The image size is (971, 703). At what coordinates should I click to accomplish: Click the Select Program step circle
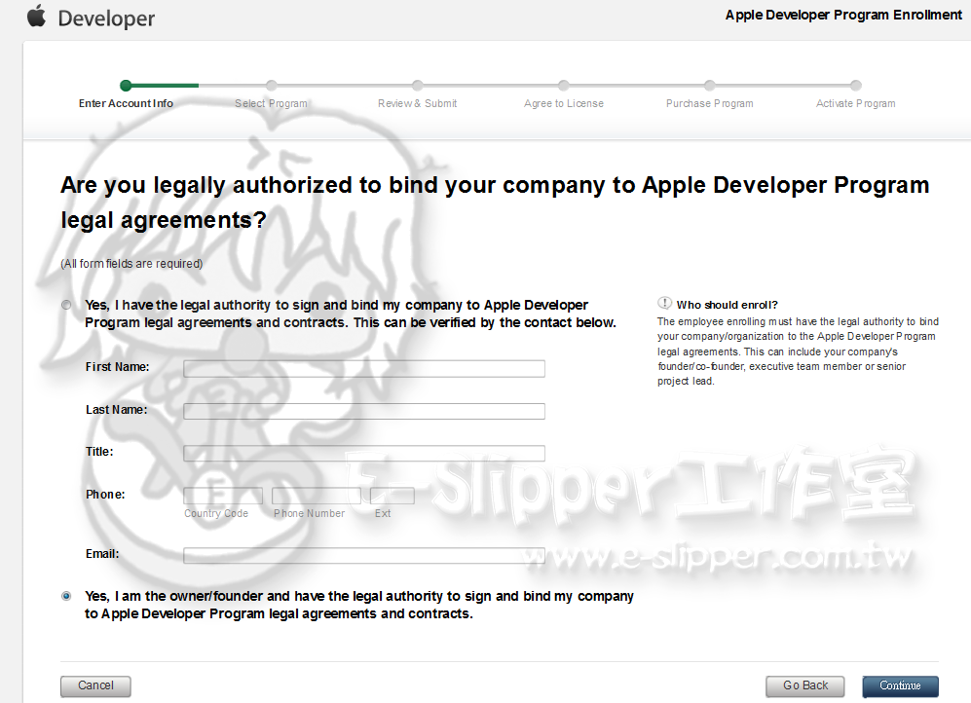pyautogui.click(x=271, y=86)
